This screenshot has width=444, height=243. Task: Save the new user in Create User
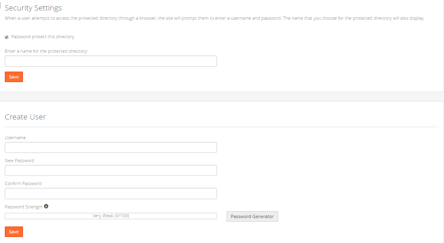click(x=14, y=232)
